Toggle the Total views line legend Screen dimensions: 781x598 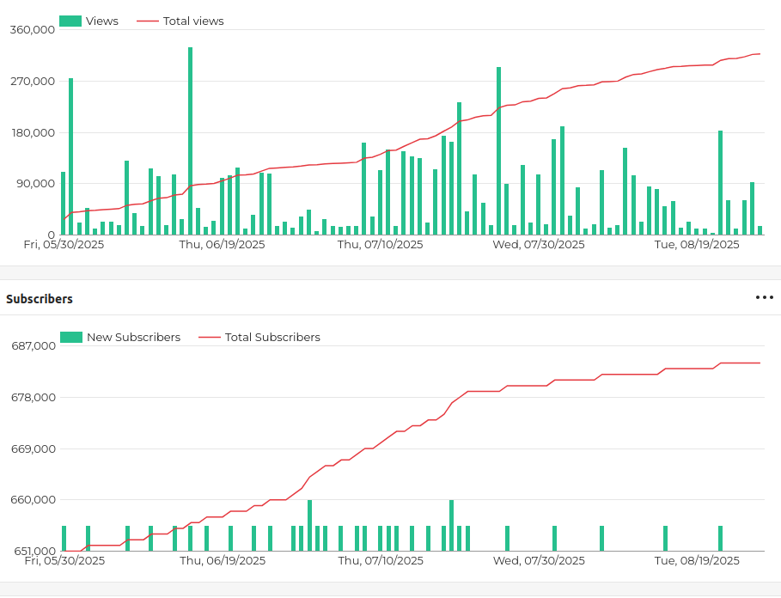pos(180,21)
